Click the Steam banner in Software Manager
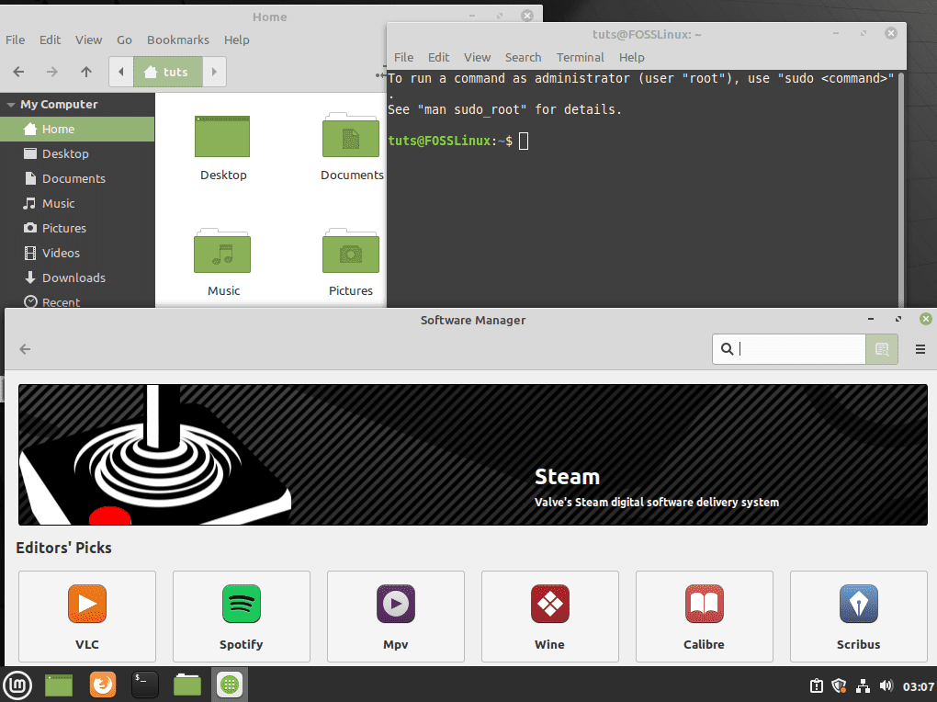Viewport: 937px width, 702px height. coord(472,454)
